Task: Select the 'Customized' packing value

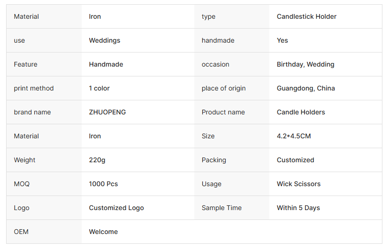Action: [295, 160]
